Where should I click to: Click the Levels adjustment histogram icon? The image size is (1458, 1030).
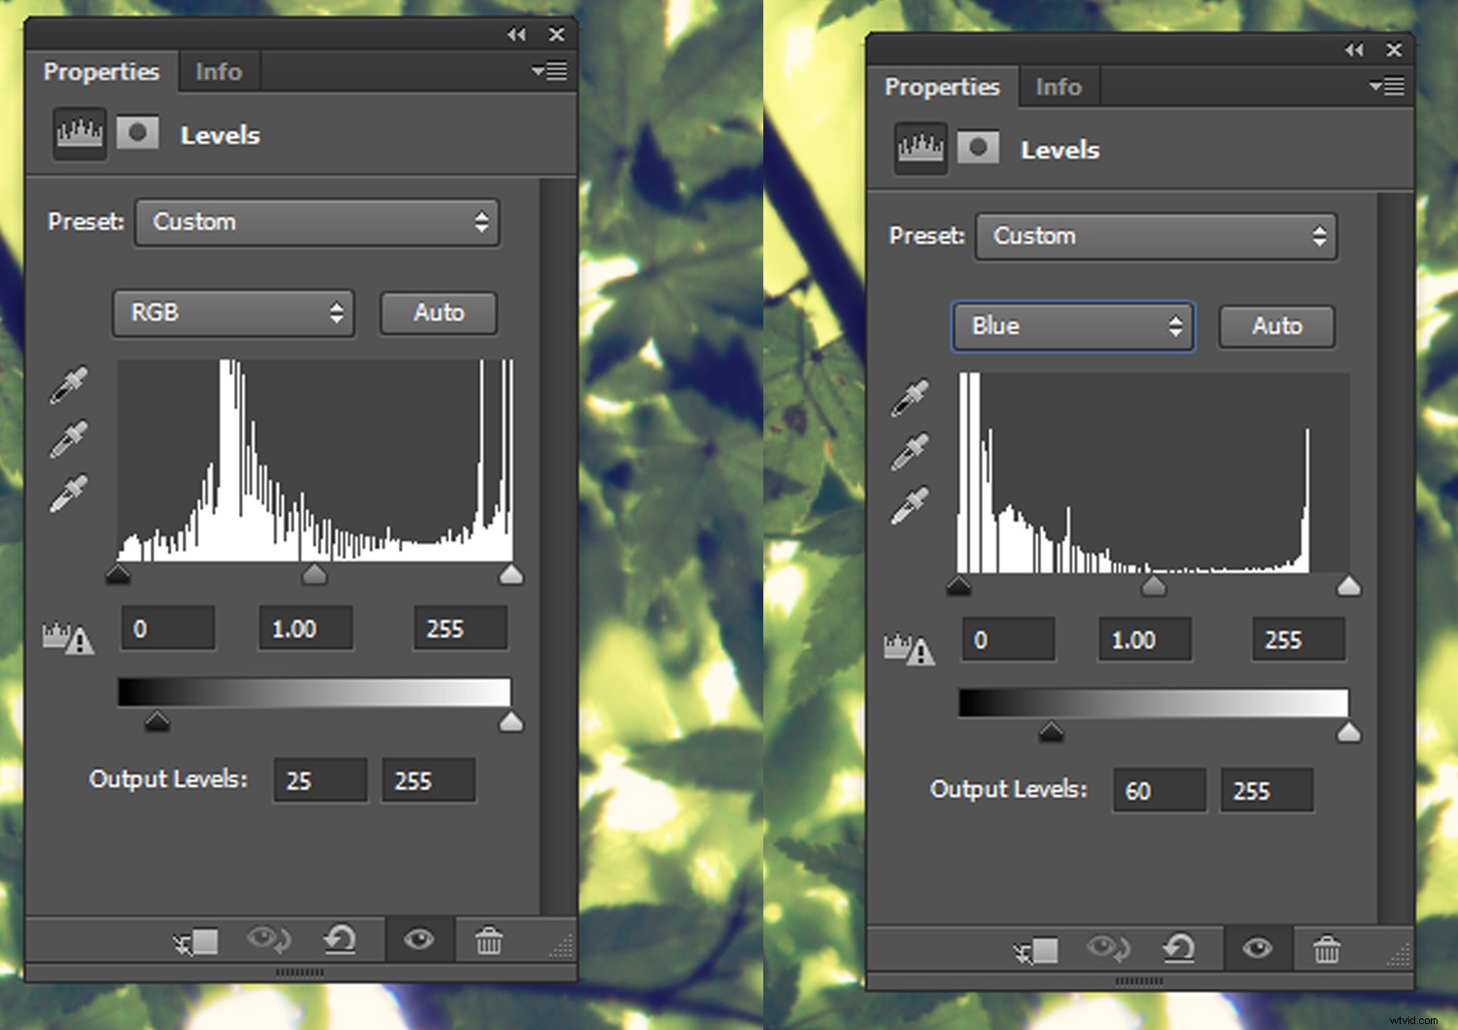coord(79,134)
